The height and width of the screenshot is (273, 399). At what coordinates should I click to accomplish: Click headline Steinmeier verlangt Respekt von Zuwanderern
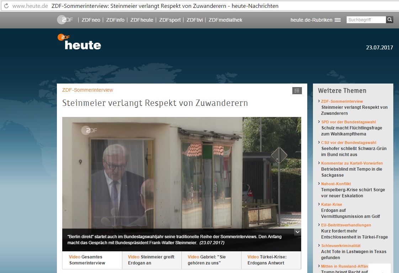tap(155, 103)
